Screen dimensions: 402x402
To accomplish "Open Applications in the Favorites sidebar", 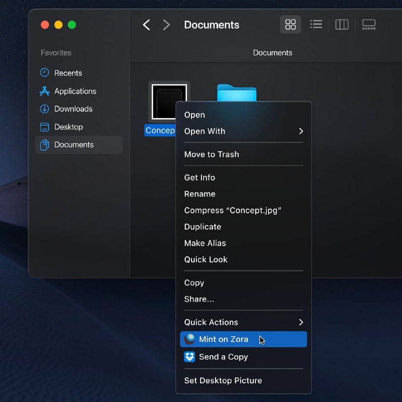I will coord(79,91).
